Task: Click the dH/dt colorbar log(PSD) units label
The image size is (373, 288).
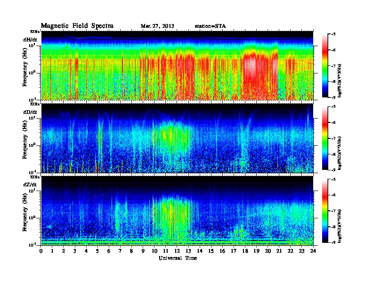Action: [340, 80]
